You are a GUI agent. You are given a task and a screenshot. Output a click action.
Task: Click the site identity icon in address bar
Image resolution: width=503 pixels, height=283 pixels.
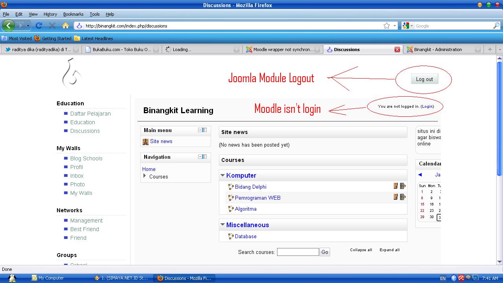(x=79, y=26)
